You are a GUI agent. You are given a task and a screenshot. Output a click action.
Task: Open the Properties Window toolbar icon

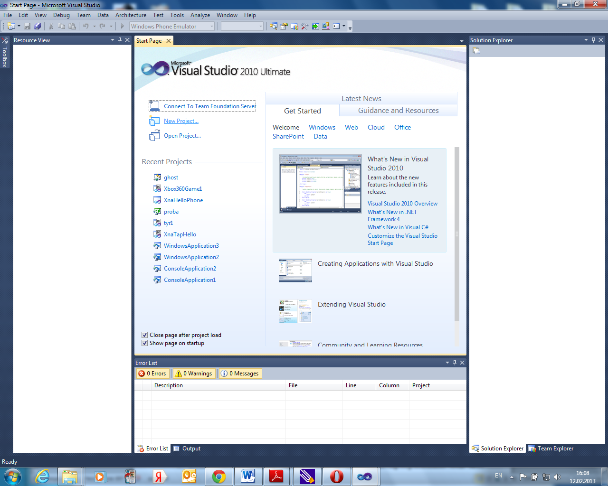[x=284, y=27]
